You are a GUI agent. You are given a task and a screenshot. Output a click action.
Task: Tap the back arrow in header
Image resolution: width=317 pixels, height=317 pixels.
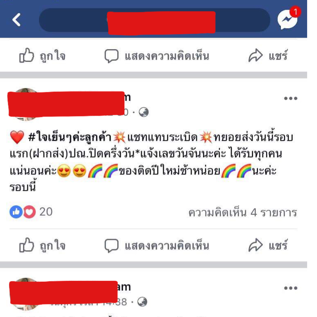tap(16, 20)
